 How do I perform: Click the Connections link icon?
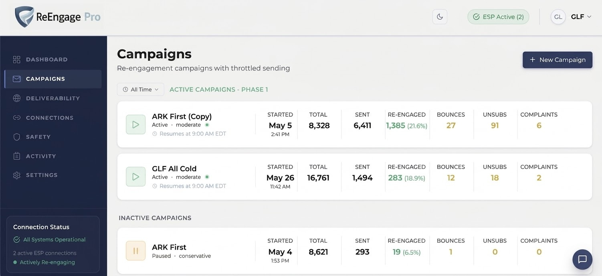pyautogui.click(x=16, y=118)
